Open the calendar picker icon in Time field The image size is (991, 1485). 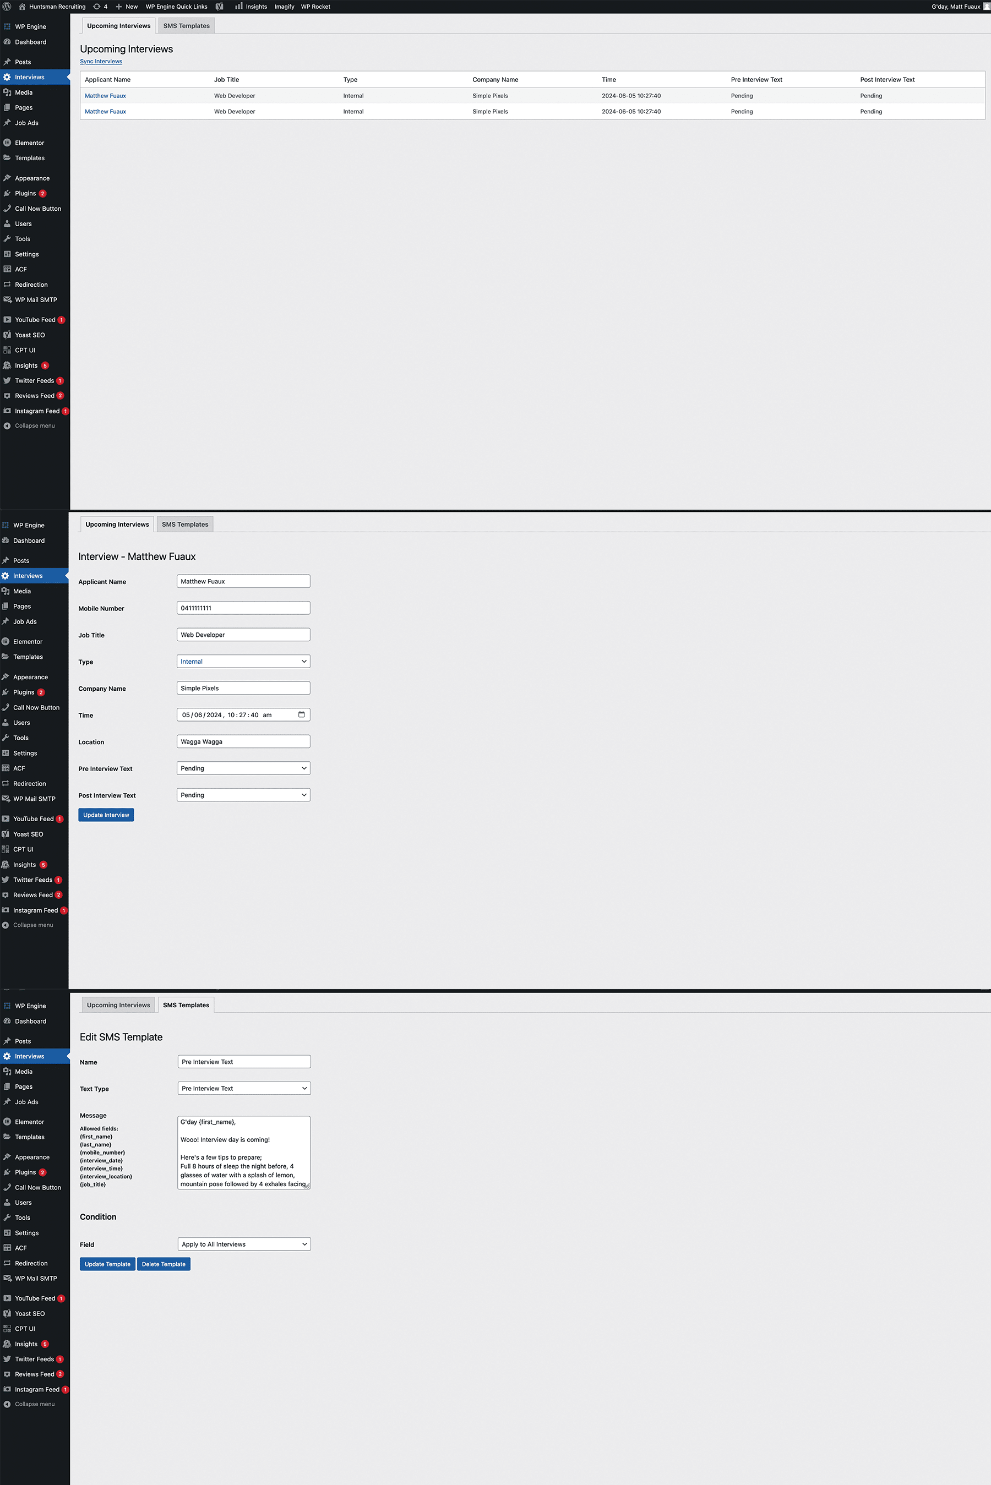coord(302,714)
